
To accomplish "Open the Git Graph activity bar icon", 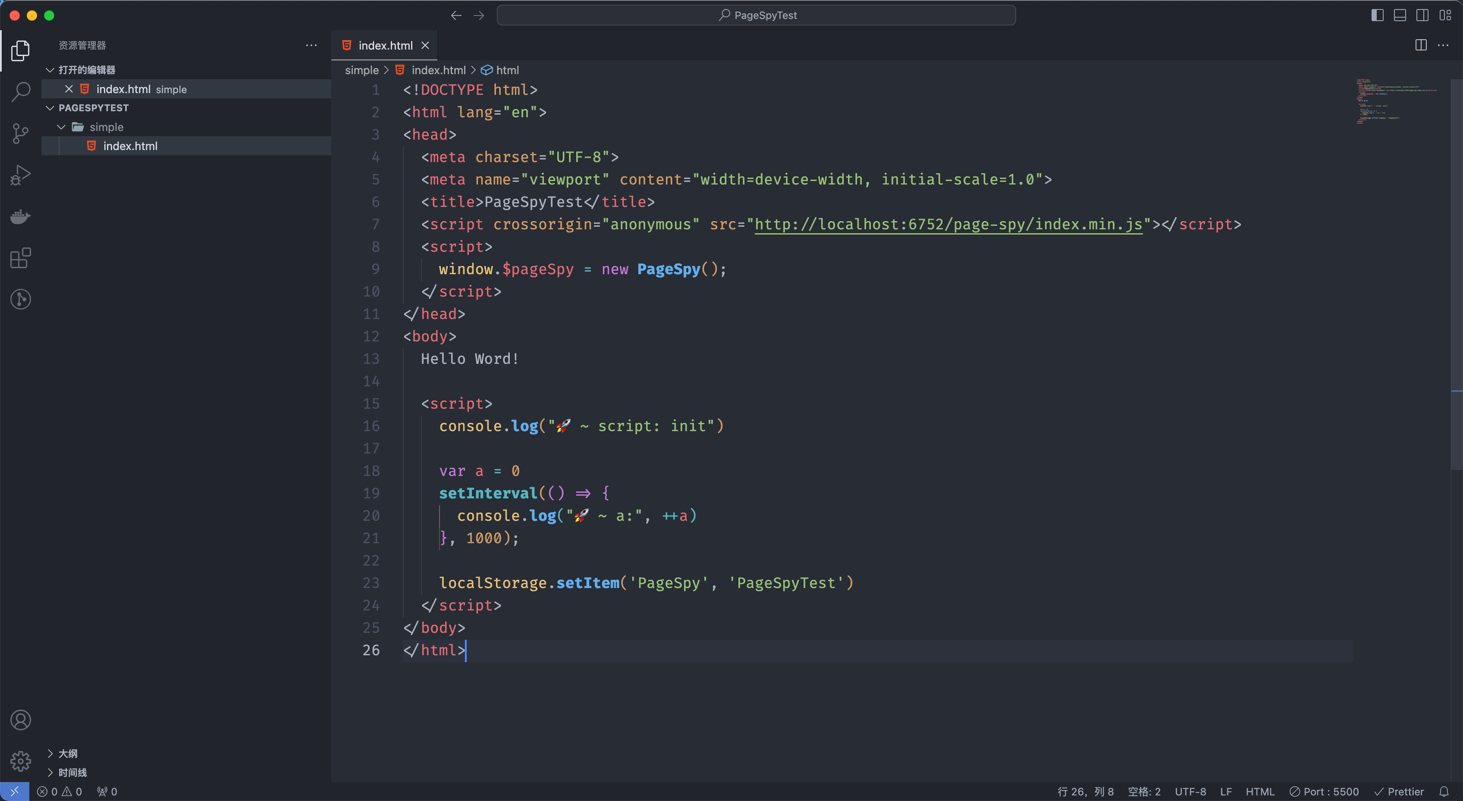I will [20, 299].
